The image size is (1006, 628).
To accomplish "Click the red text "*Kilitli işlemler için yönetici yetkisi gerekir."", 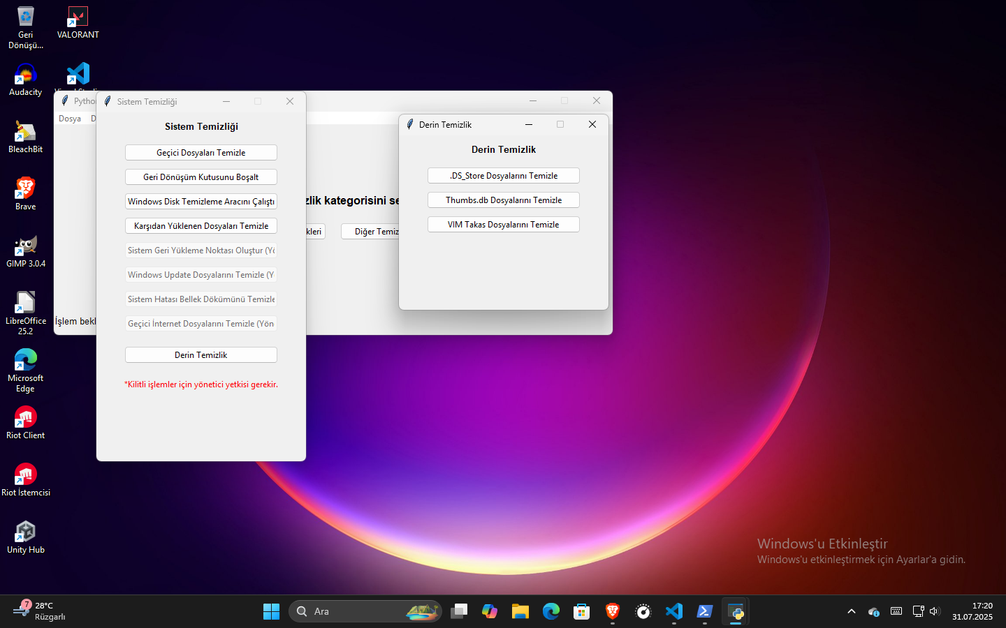I will click(x=201, y=384).
